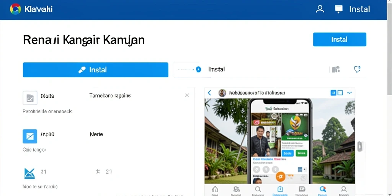Screen dimensions: 392x196
Task: Click the filled blue square icon in preview header
Action: click(333, 93)
